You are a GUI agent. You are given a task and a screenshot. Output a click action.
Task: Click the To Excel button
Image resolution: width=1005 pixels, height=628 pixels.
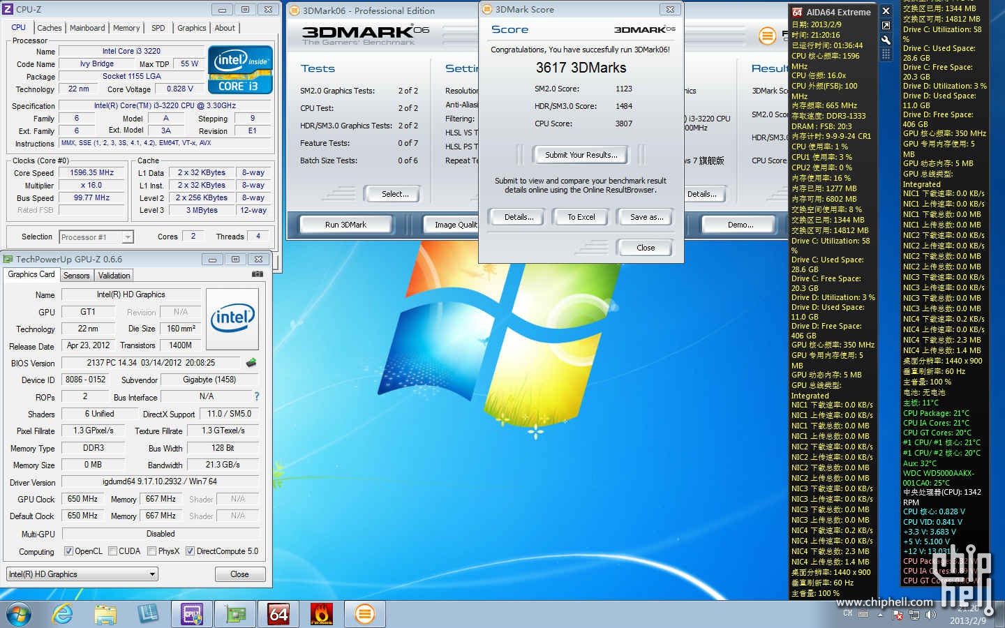click(581, 217)
